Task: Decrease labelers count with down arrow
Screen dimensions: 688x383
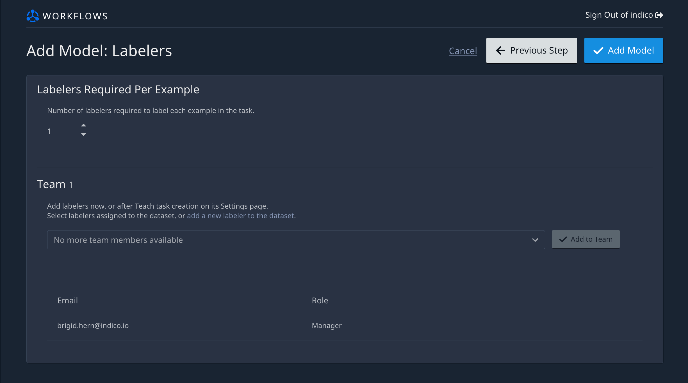Action: coord(83,135)
